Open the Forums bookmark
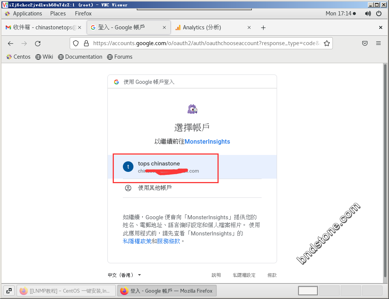 point(119,57)
